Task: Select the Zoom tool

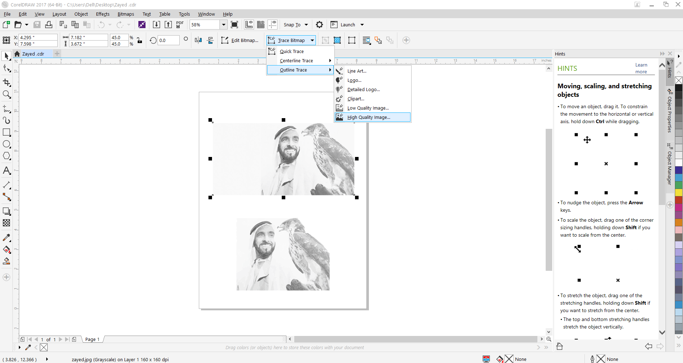Action: [6, 94]
